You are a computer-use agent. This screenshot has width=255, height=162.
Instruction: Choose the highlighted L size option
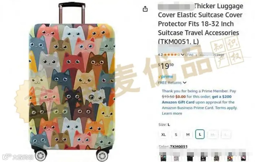[200, 134]
